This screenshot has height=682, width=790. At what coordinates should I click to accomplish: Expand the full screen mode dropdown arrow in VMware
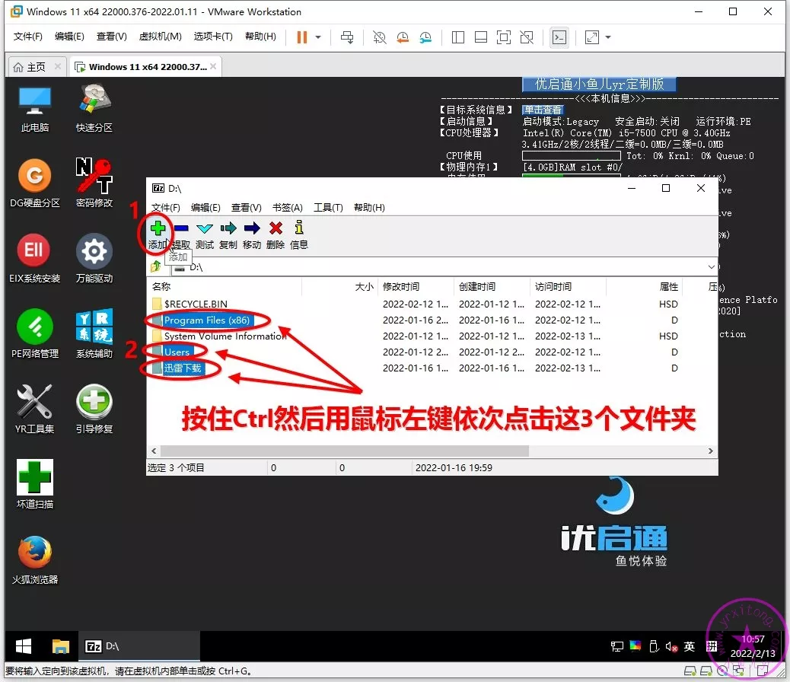[x=608, y=37]
